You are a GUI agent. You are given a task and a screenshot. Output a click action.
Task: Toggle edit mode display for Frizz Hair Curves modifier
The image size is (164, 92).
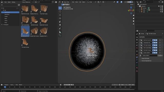click(153, 50)
